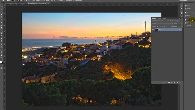Filter layers by adjustment layers icon

170,21
